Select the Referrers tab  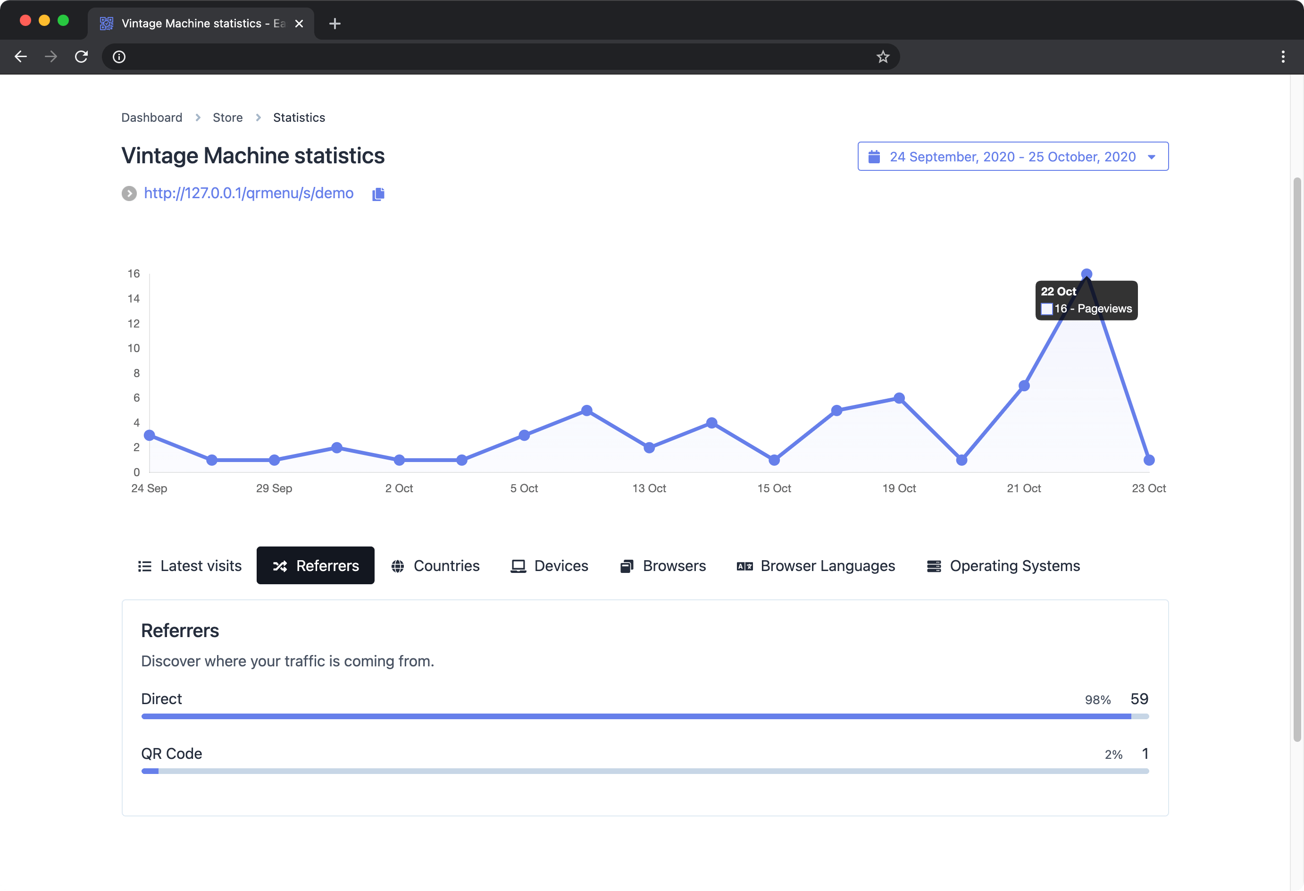coord(315,565)
